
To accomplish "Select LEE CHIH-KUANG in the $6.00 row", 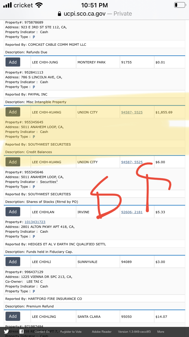I will point(47,162).
